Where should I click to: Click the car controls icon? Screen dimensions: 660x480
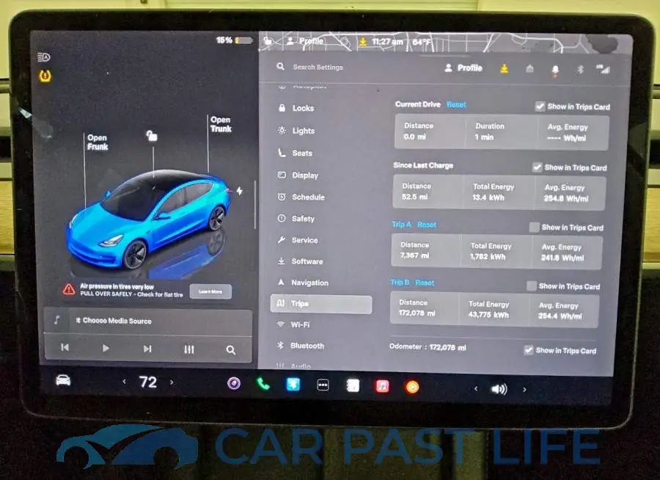pos(63,380)
